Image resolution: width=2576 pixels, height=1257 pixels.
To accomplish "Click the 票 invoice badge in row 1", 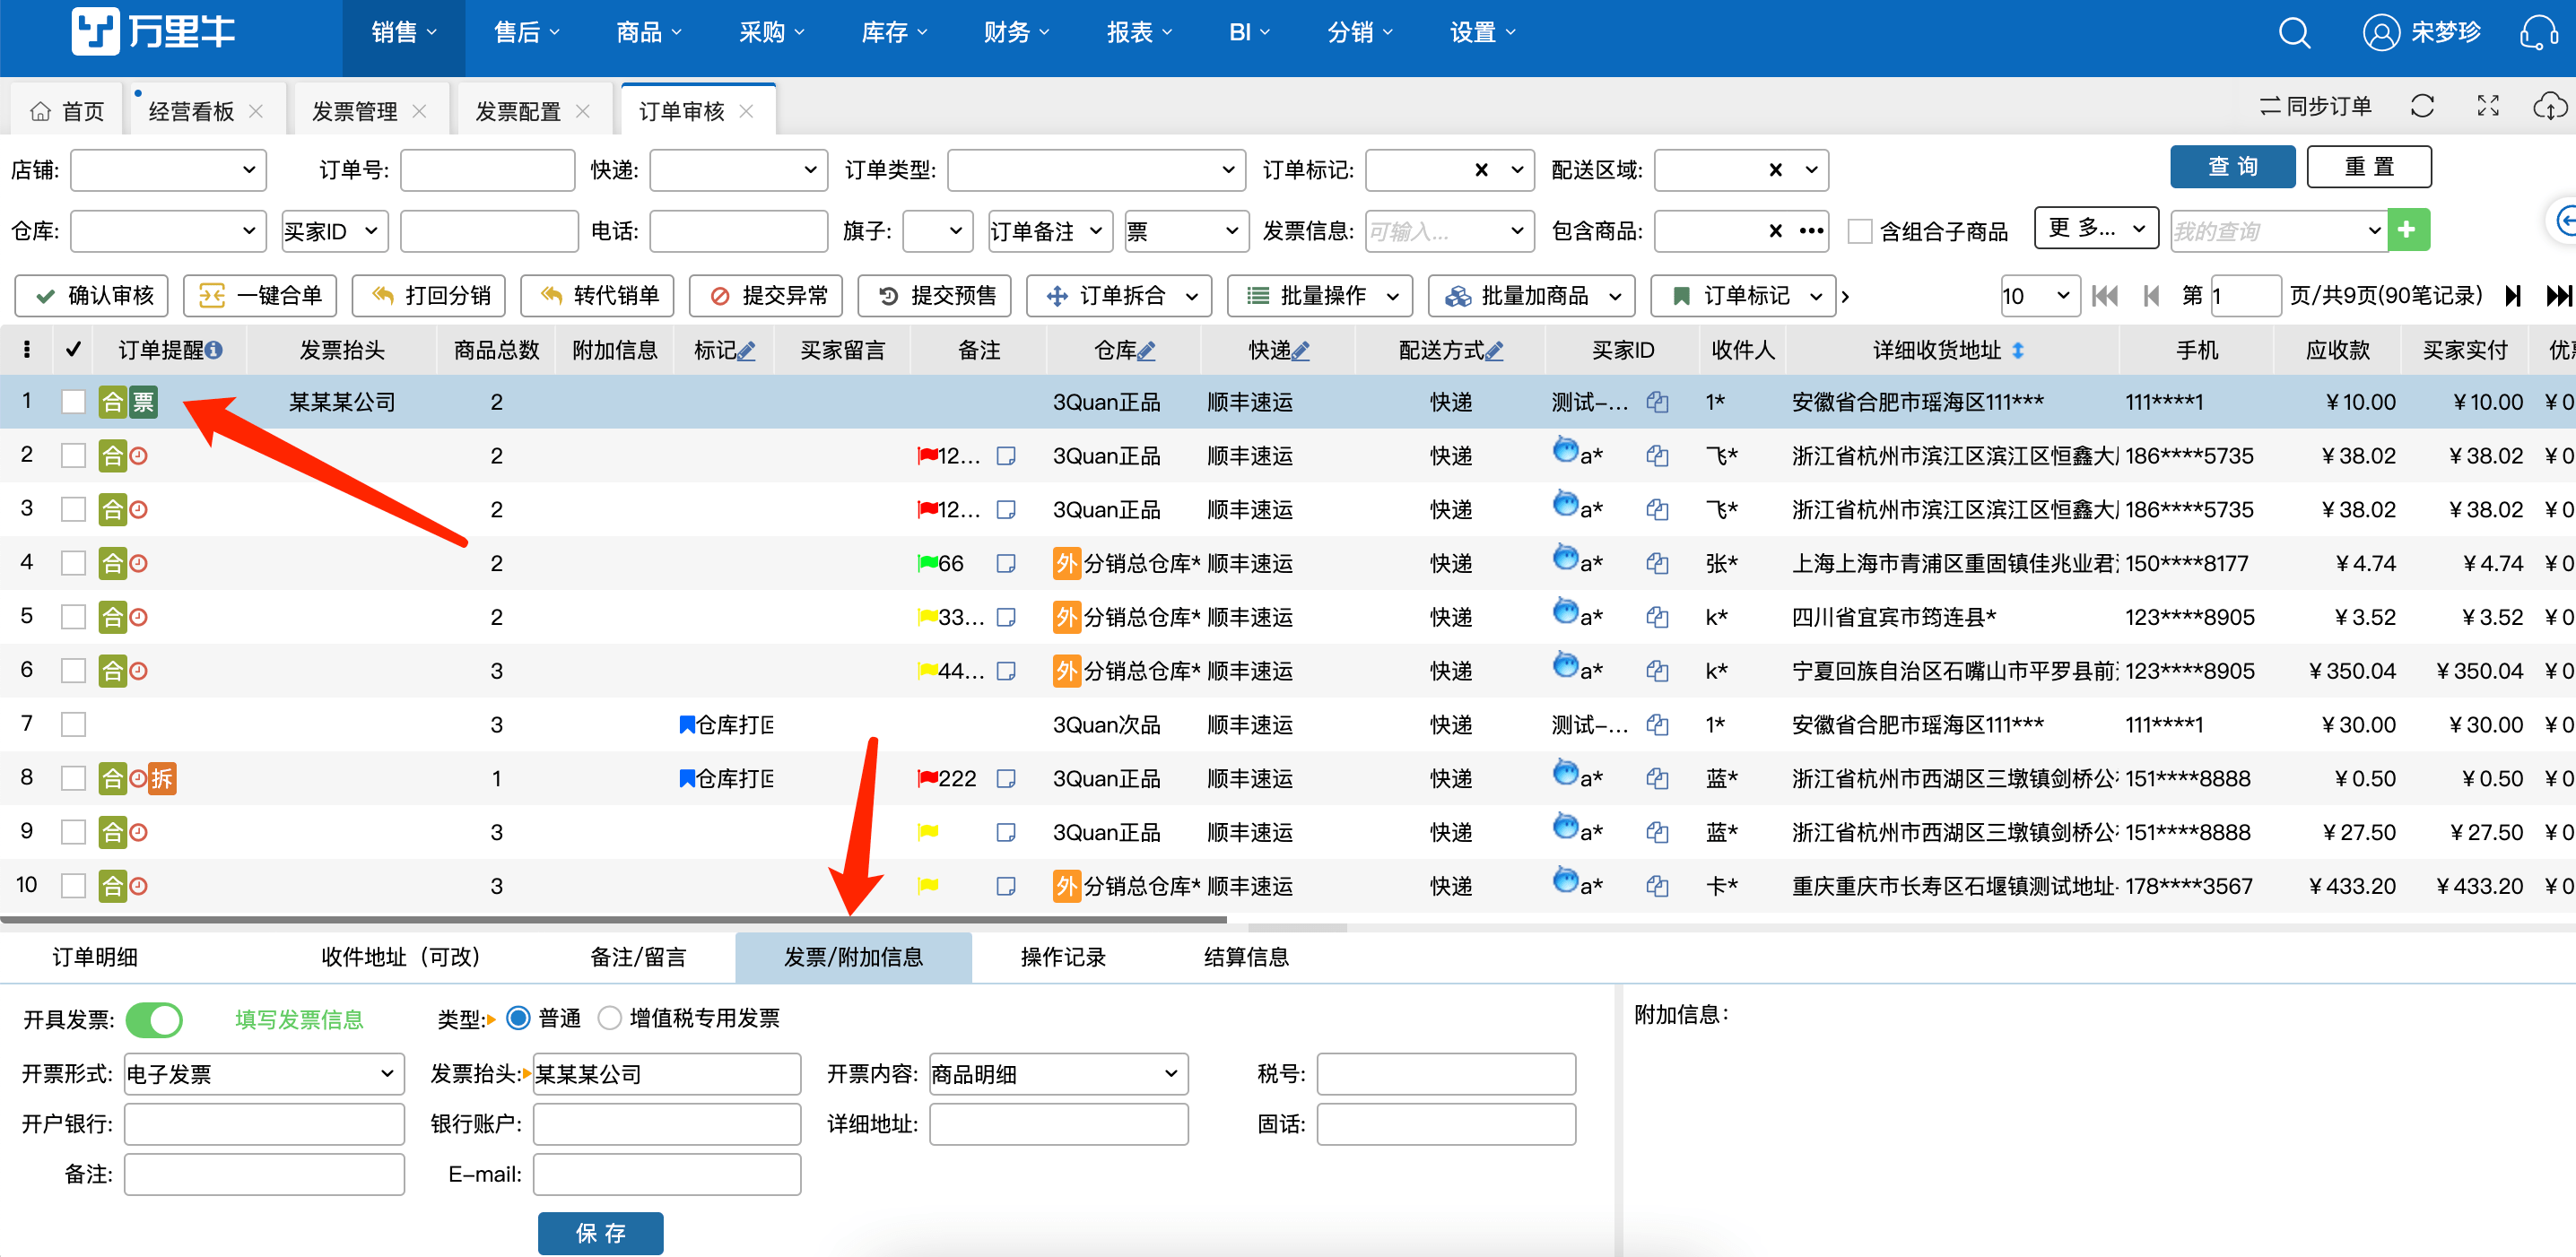I will click(144, 403).
